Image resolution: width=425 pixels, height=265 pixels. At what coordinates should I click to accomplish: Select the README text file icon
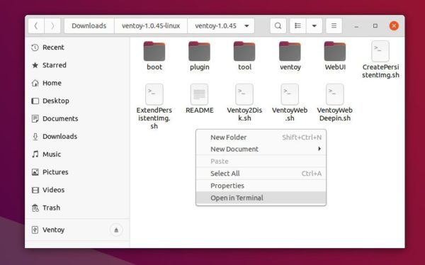(x=199, y=94)
